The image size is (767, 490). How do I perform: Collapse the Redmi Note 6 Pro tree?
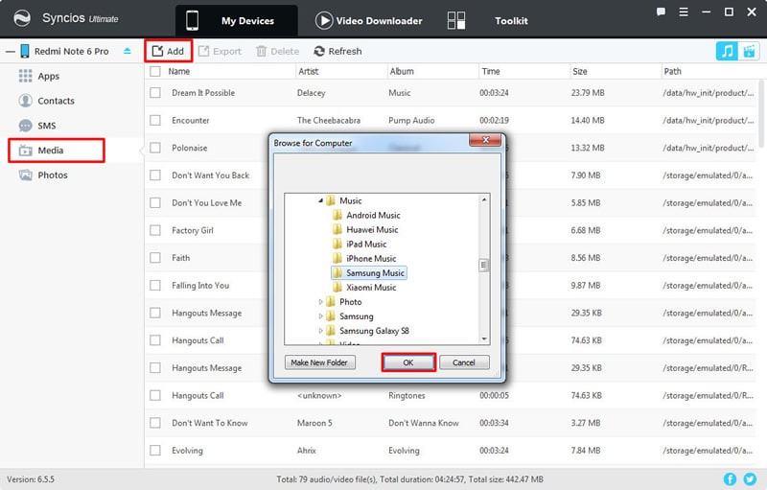[11, 51]
